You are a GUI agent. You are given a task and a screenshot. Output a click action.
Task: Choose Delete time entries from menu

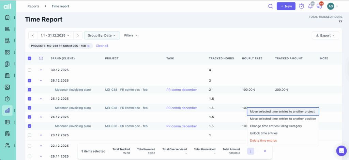263,140
